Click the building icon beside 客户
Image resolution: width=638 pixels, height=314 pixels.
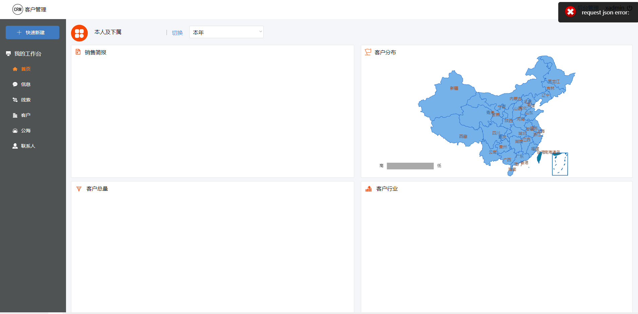[15, 115]
